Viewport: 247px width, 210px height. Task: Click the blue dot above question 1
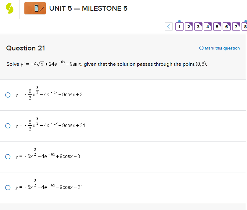pyautogui.click(x=179, y=22)
